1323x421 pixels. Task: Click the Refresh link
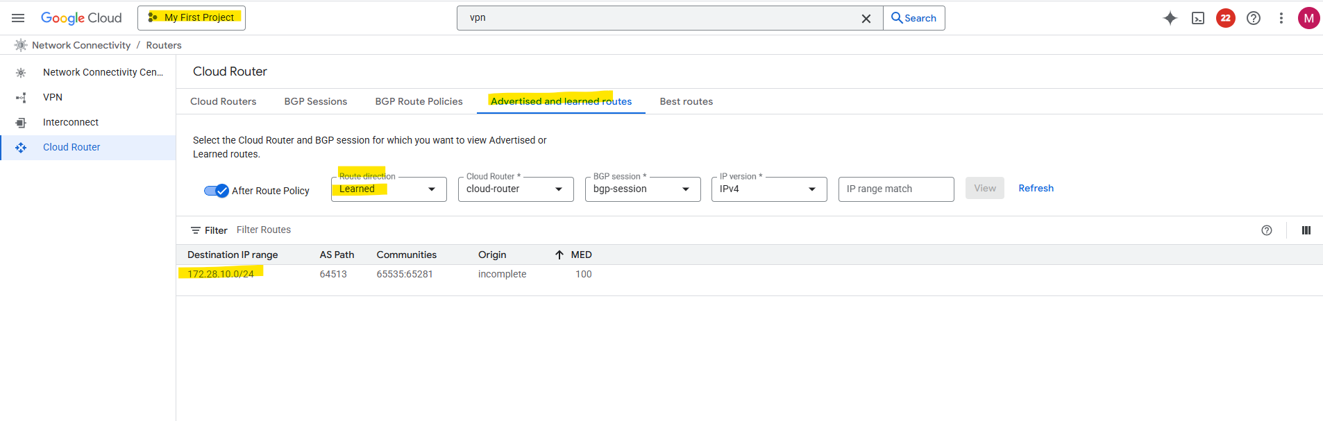pos(1036,188)
